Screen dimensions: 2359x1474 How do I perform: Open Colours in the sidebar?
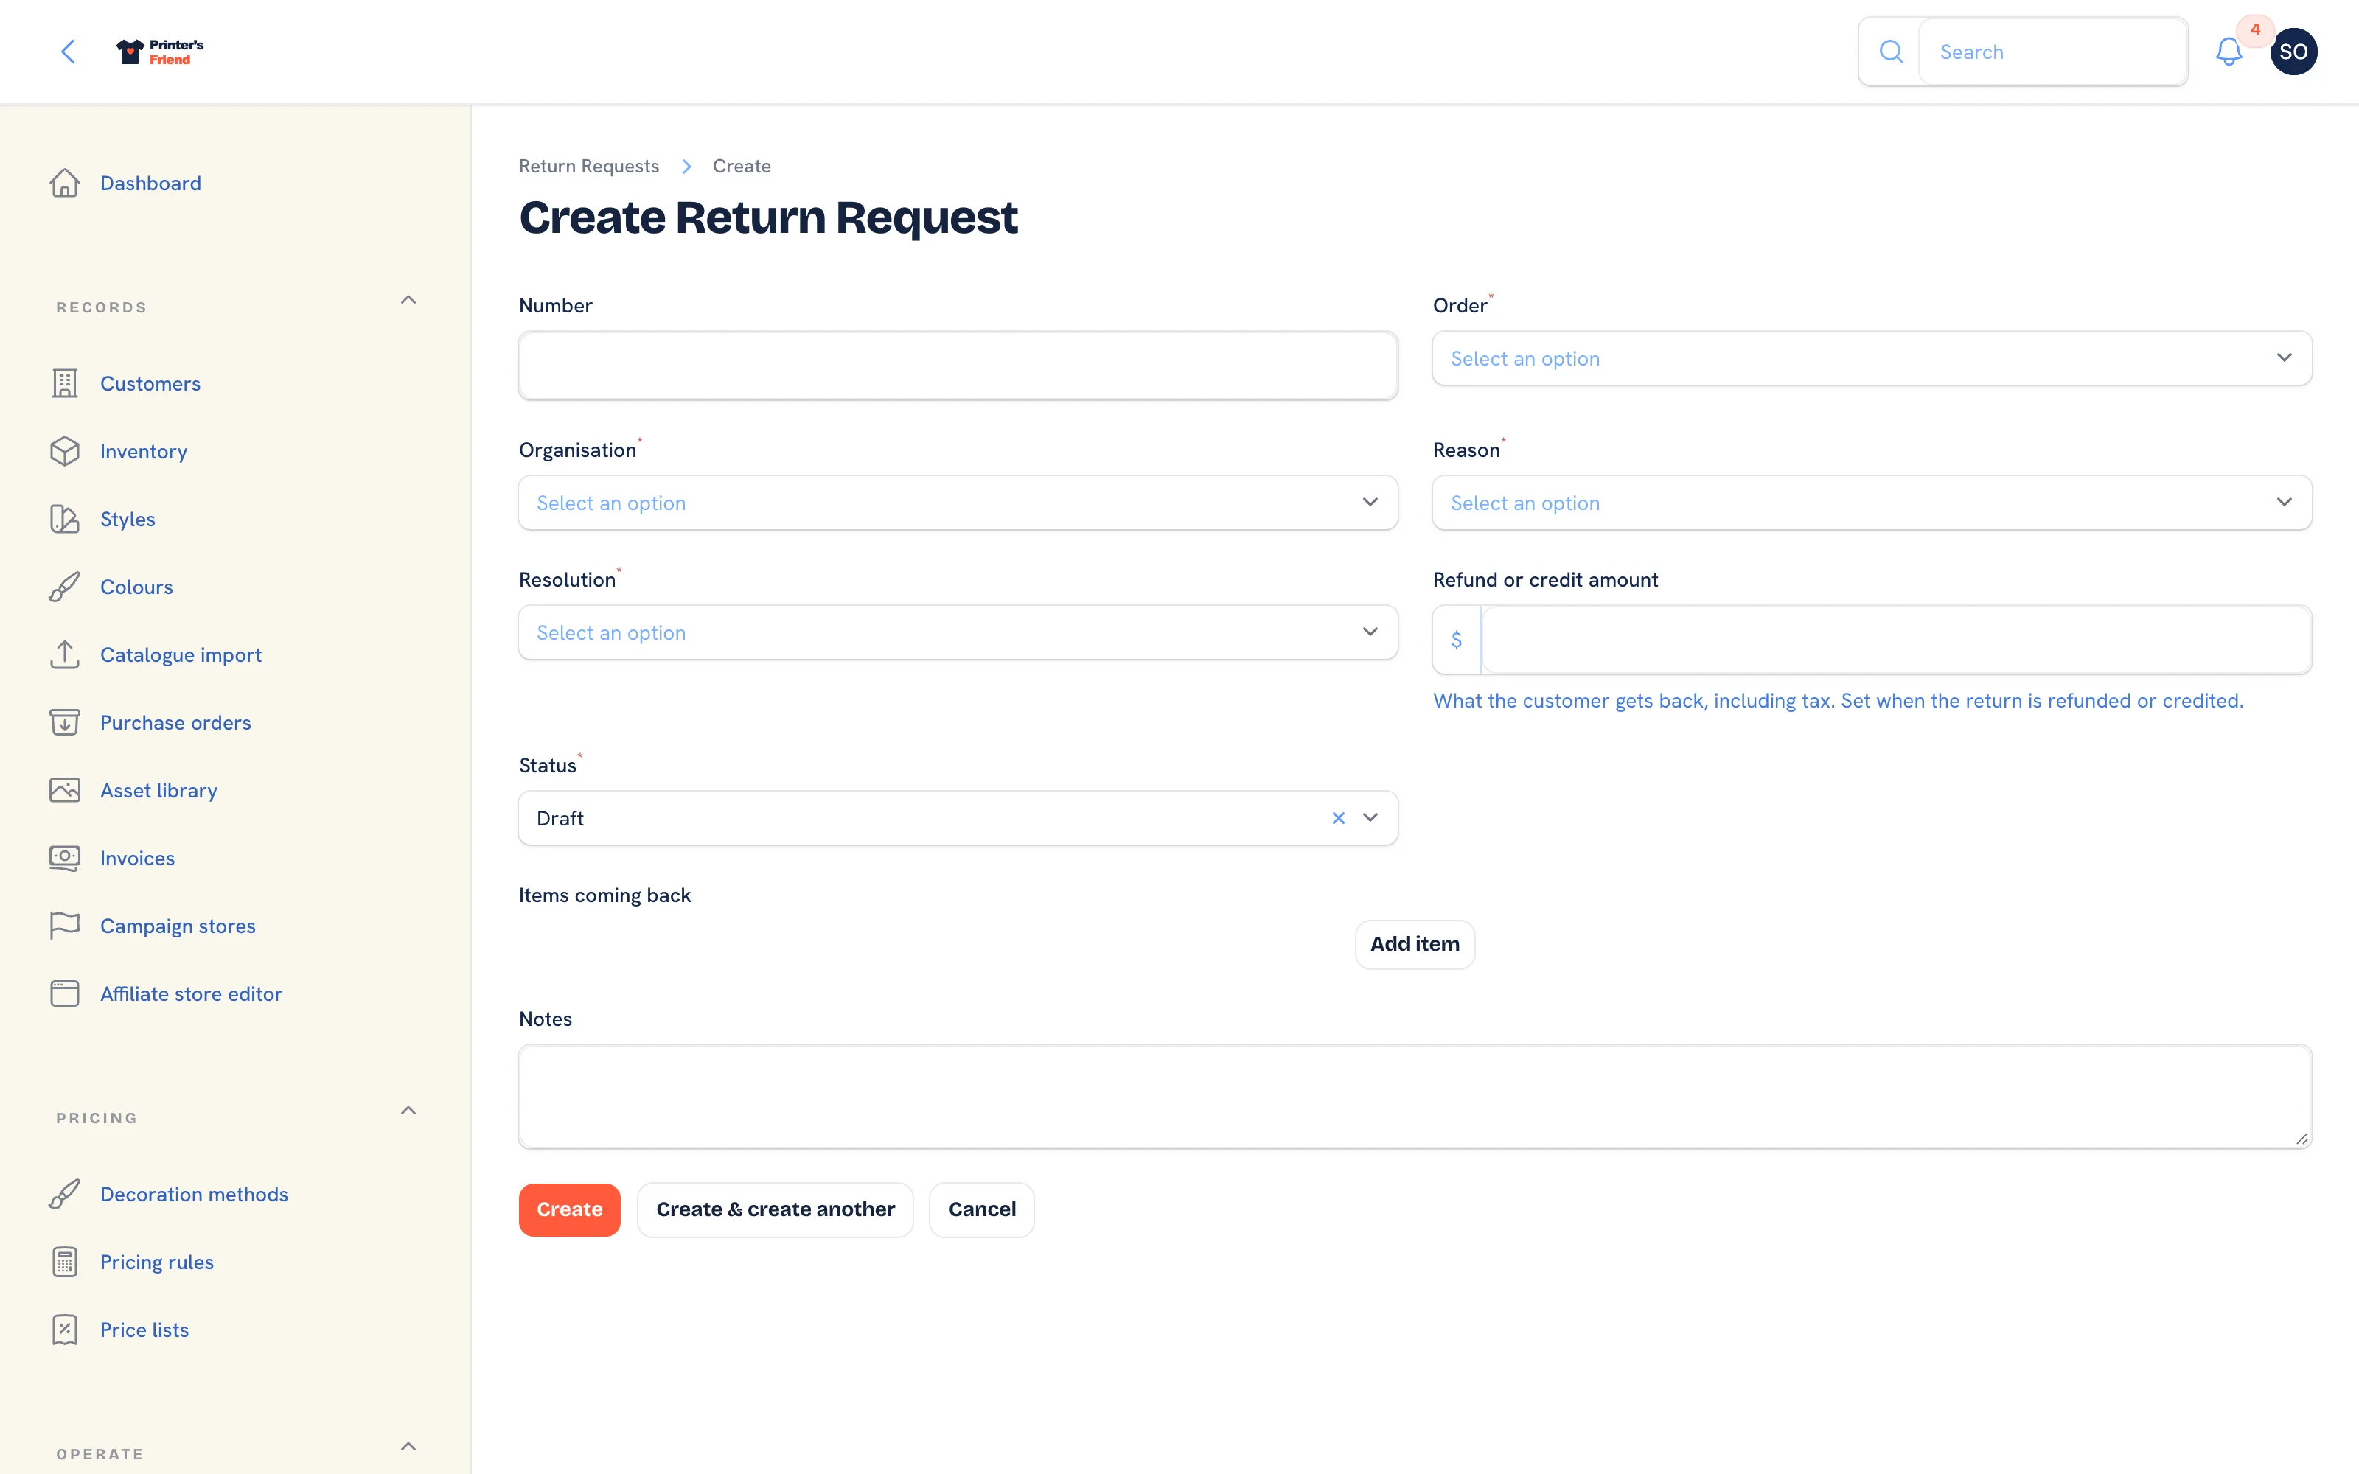tap(136, 587)
